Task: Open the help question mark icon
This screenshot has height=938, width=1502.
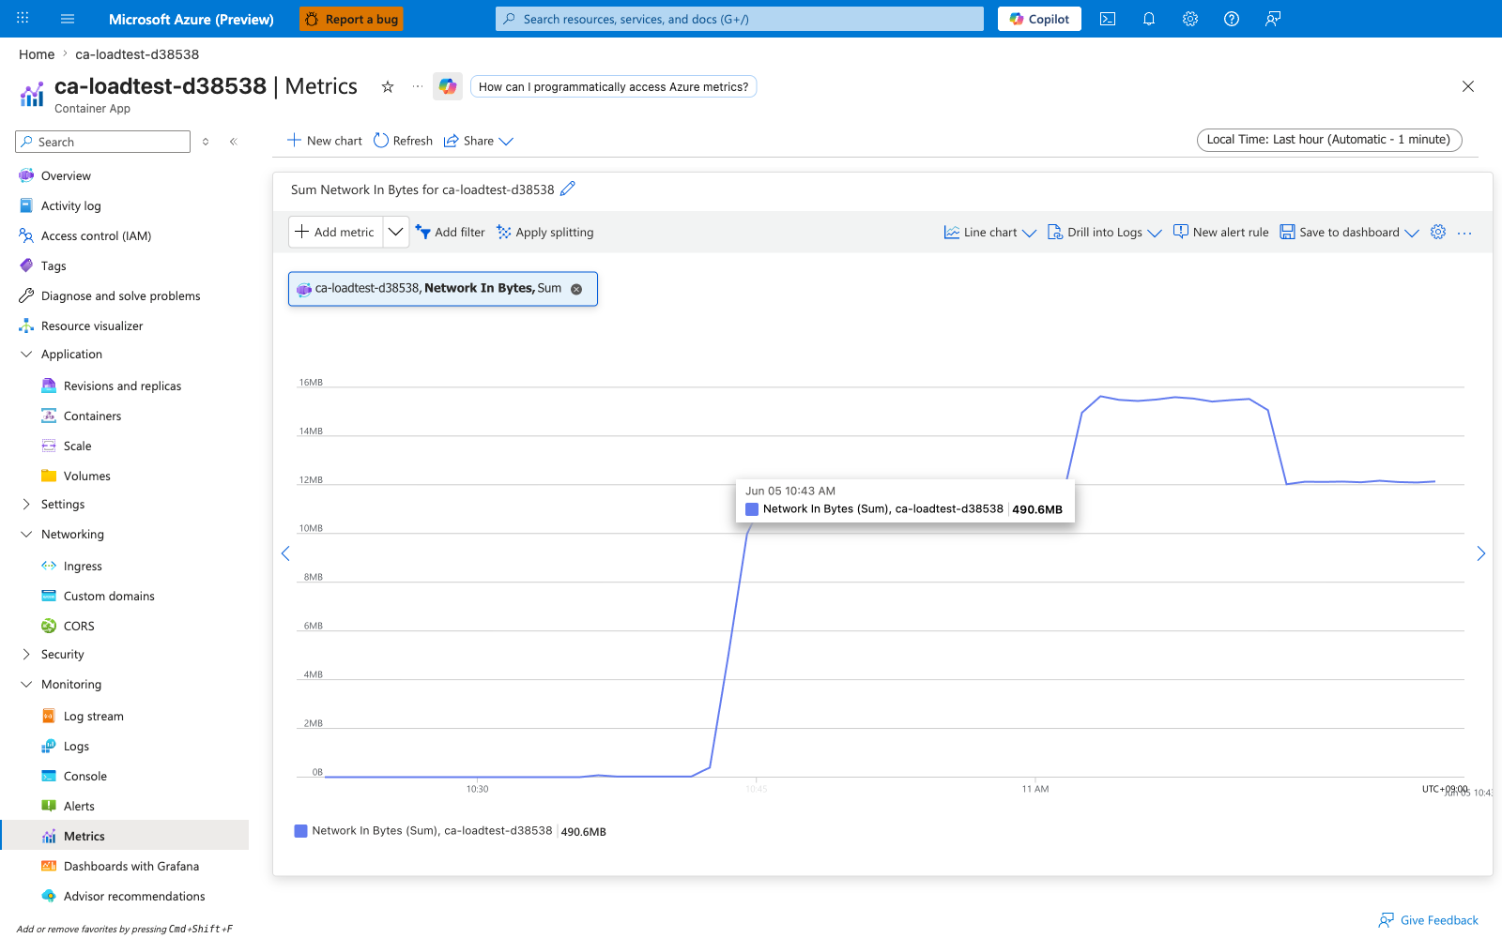Action: 1232,19
